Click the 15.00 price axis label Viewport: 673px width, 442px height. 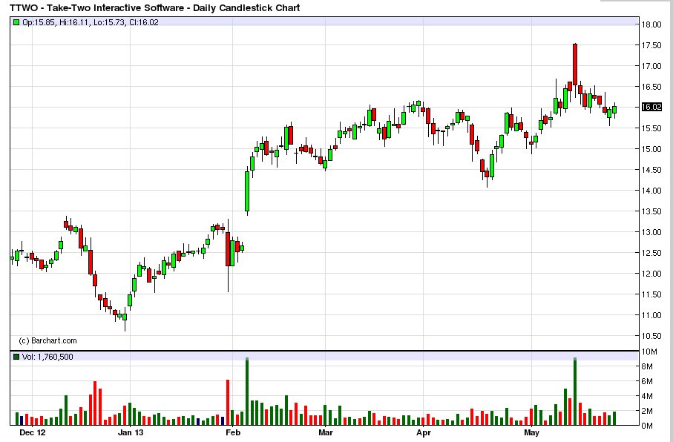point(651,149)
